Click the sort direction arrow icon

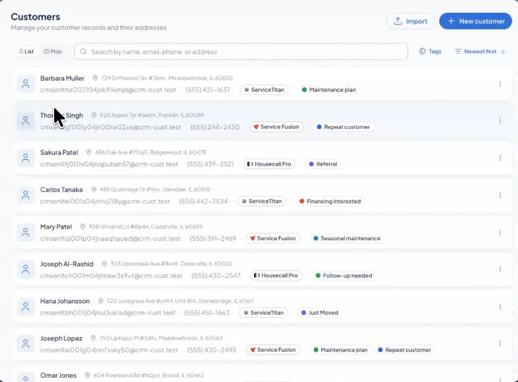(503, 51)
